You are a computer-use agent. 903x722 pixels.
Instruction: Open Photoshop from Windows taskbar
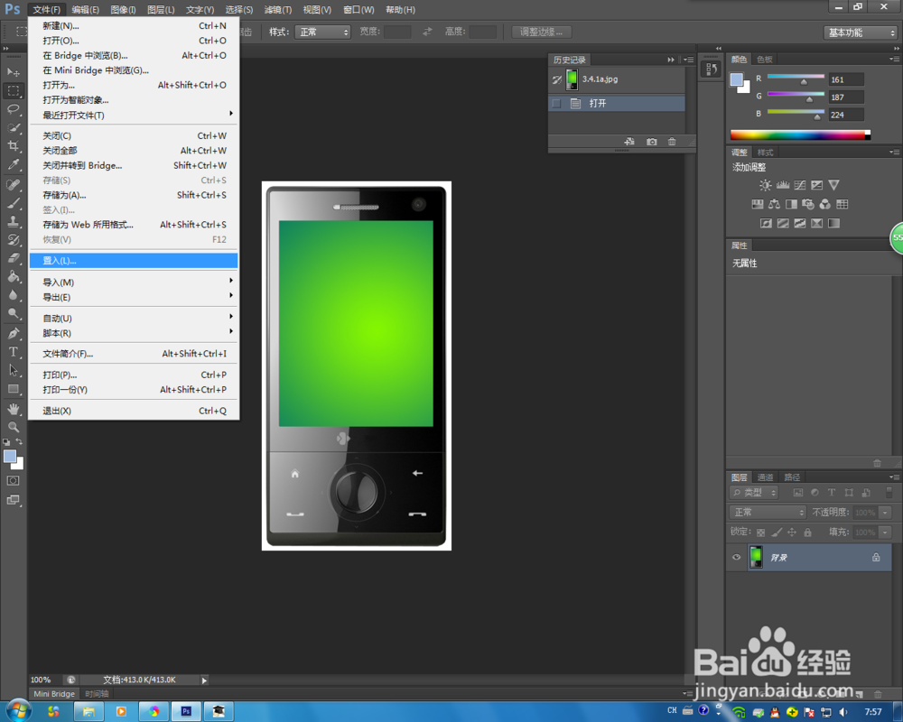(186, 712)
